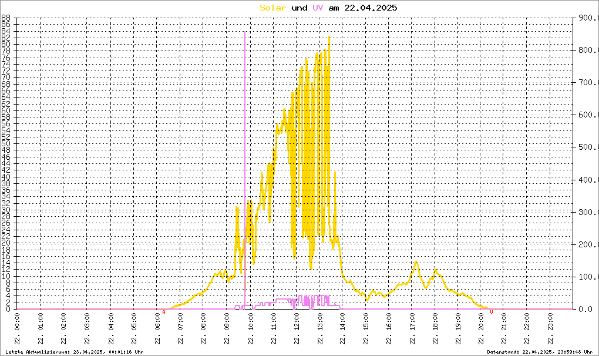Click the highest yellow solar peak near 13:30
The height and width of the screenshot is (356, 599).
pos(329,37)
